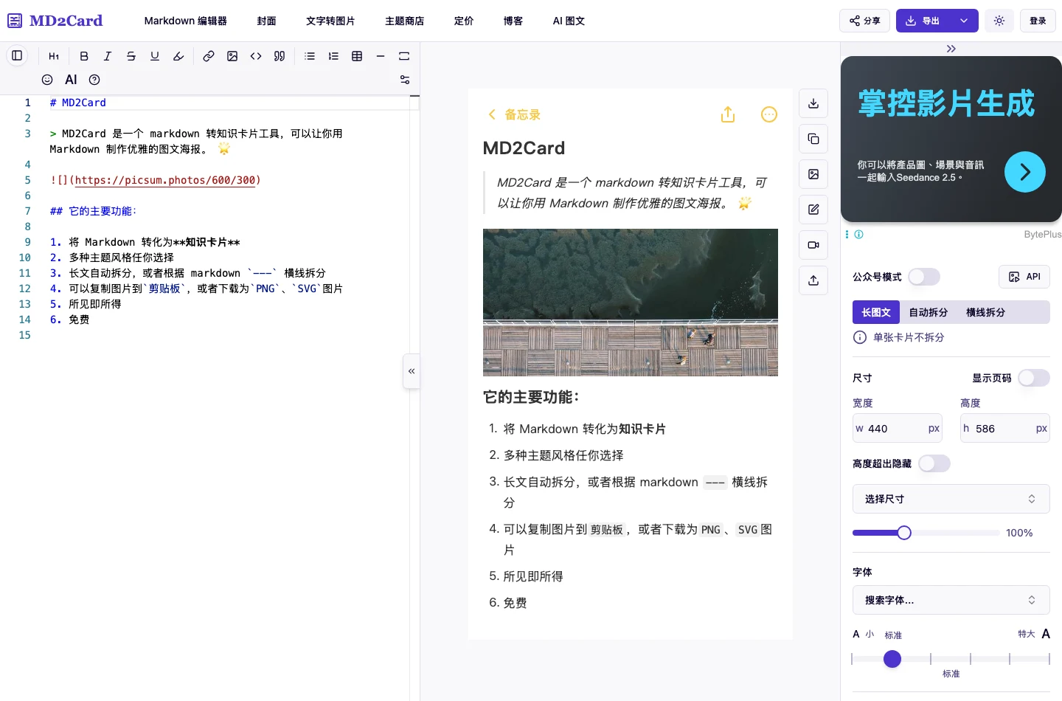Screen dimensions: 1062x701
Task: Open AI 图文 menu item
Action: coord(569,21)
